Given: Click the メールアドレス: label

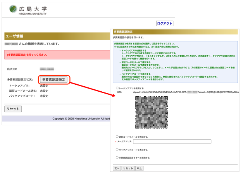Looking at the screenshot, I should pos(125,141).
